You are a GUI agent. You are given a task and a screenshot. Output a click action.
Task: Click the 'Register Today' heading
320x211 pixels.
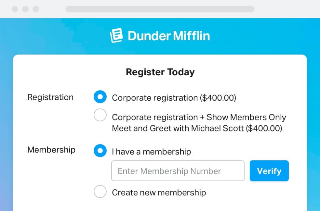(x=160, y=72)
